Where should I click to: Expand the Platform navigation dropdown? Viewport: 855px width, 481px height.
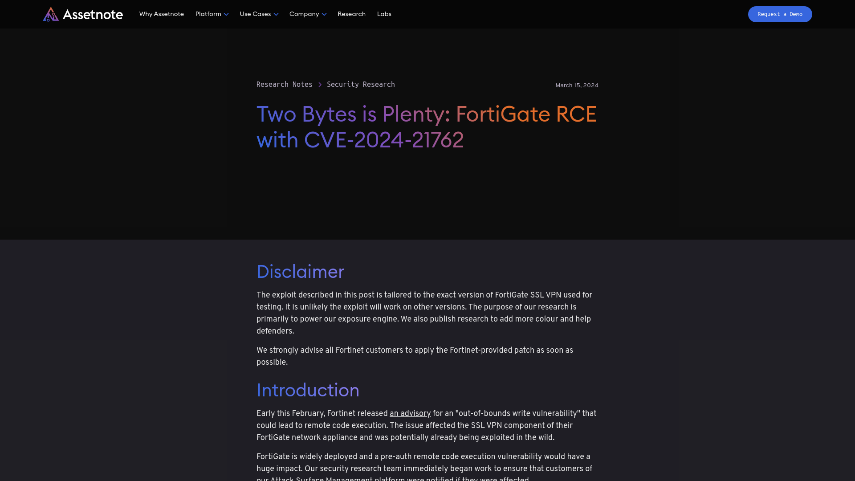tap(212, 14)
